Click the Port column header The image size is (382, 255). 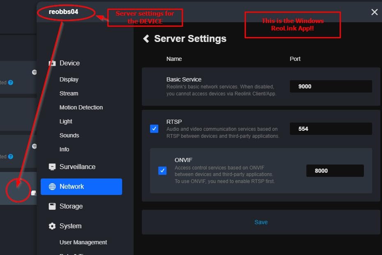coord(295,59)
